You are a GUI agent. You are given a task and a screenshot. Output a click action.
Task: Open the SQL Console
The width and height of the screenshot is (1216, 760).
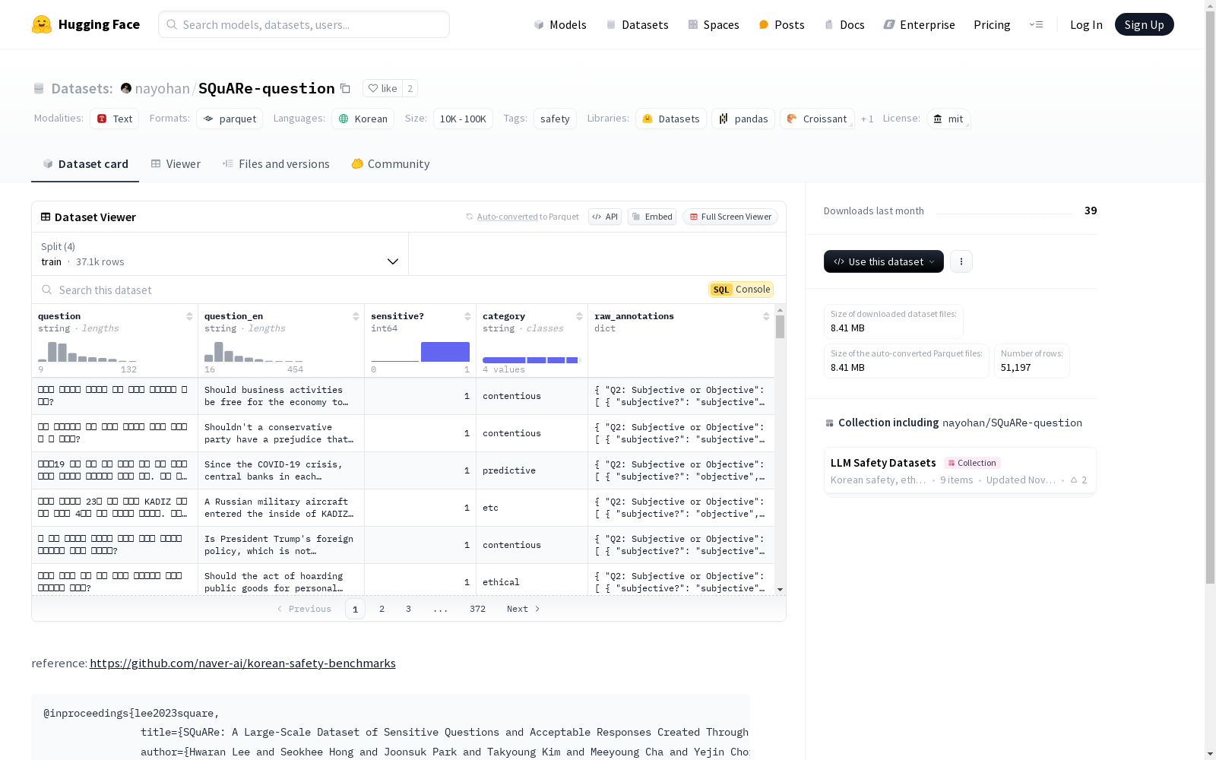click(741, 290)
